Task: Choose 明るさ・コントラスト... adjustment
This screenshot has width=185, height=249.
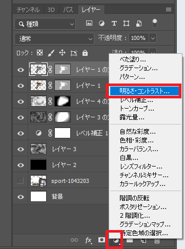Action: tap(145, 91)
